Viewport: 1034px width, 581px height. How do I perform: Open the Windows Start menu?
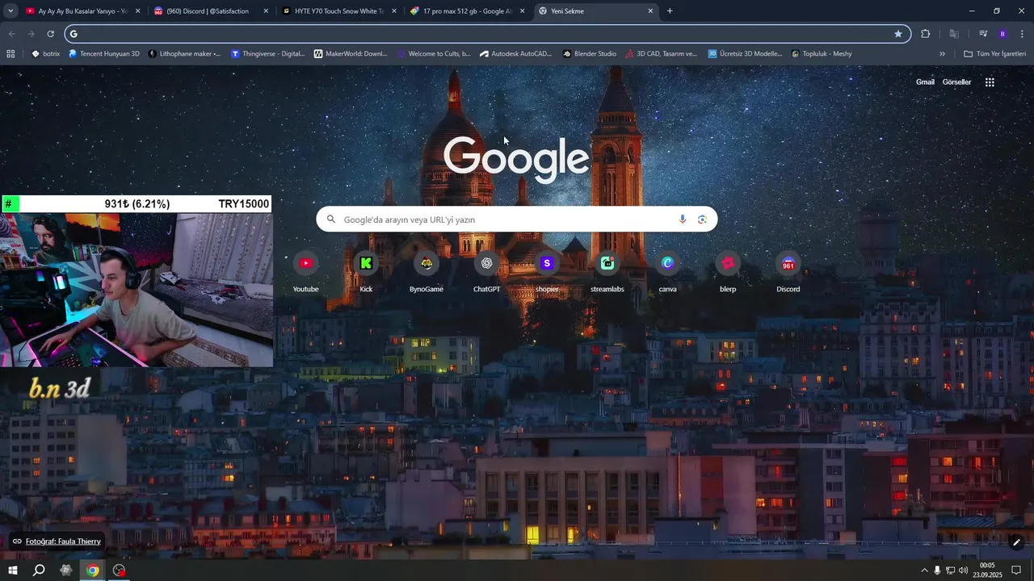12,571
